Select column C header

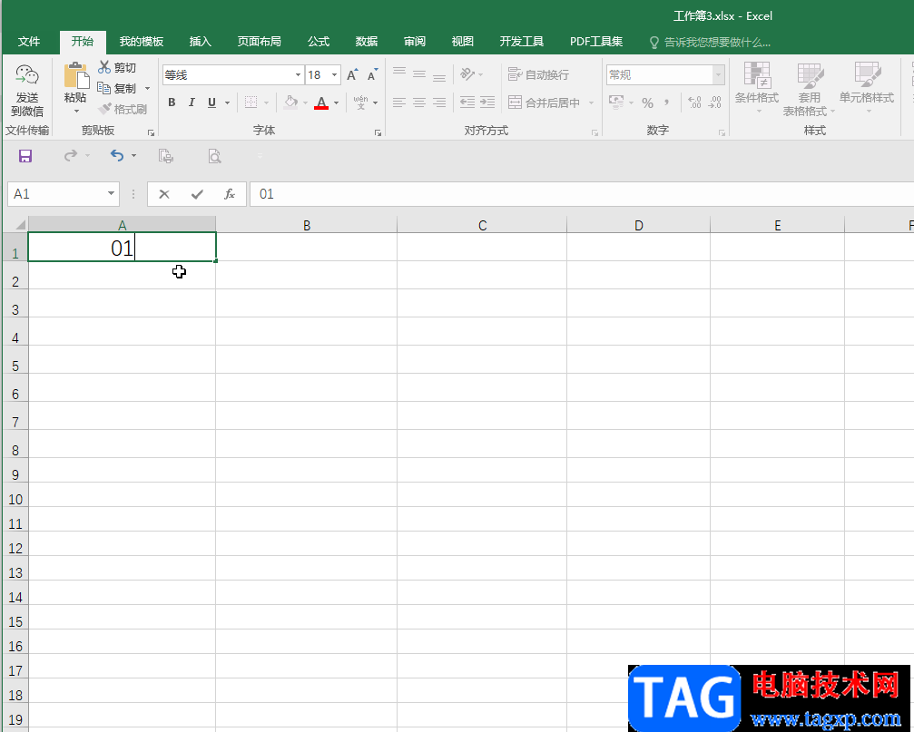tap(482, 225)
